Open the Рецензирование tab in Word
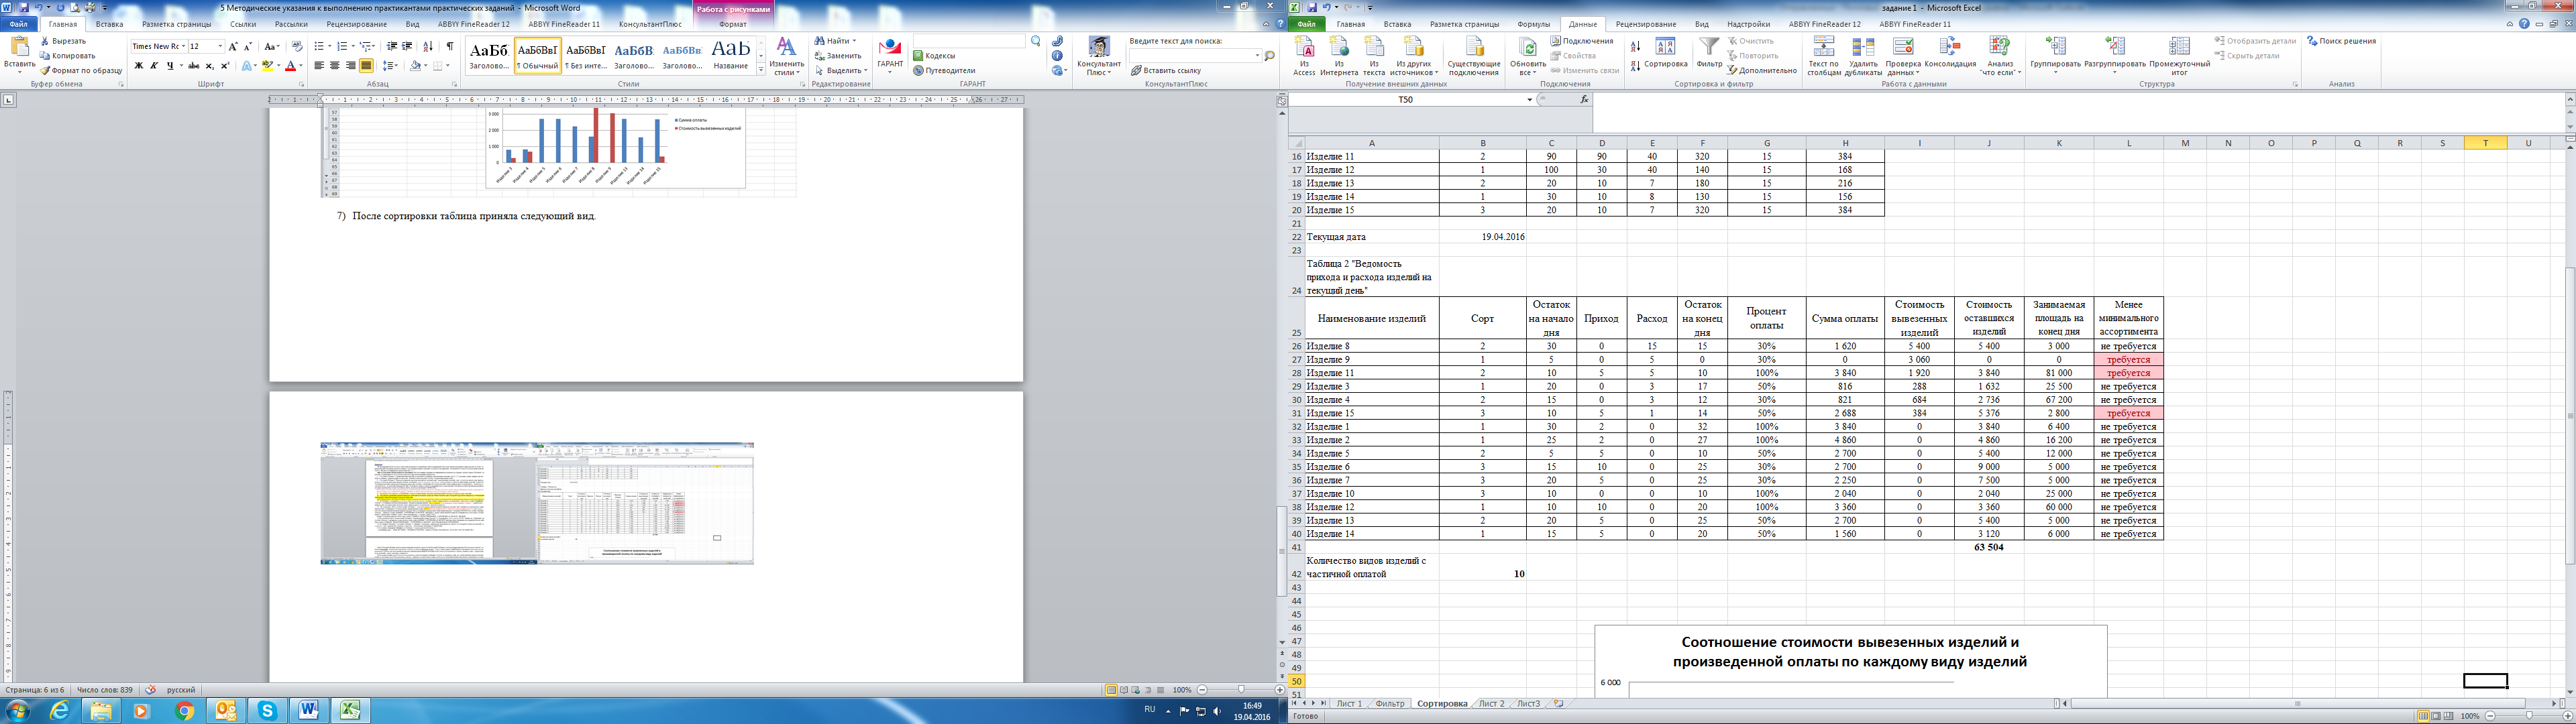2576x724 pixels. pyautogui.click(x=357, y=24)
